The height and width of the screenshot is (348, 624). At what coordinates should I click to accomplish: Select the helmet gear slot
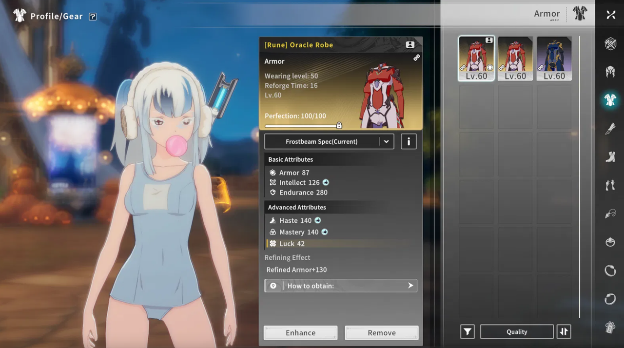click(x=610, y=72)
